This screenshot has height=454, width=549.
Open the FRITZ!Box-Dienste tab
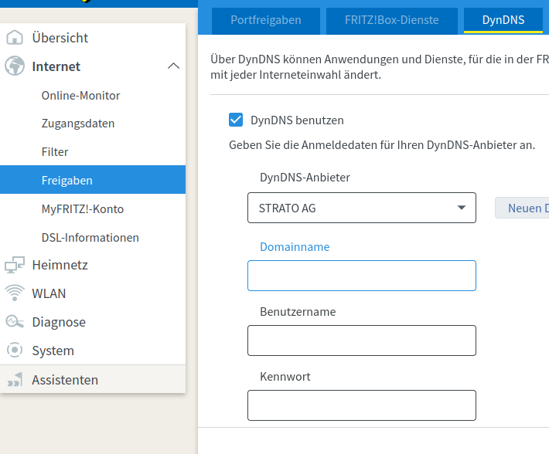391,20
